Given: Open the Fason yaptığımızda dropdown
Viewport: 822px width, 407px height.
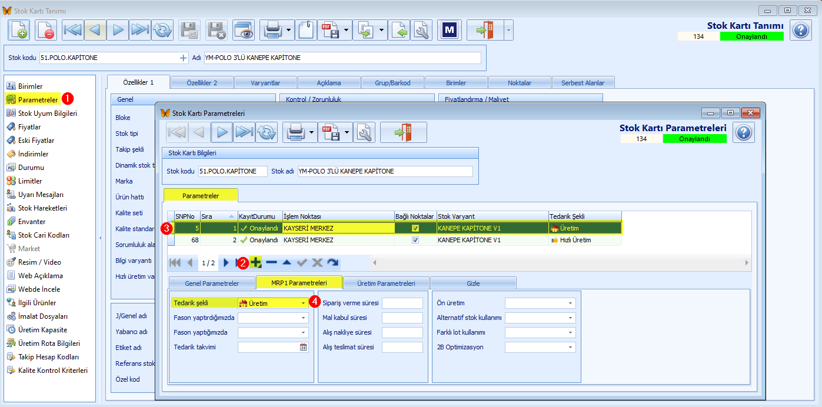Looking at the screenshot, I should click(x=304, y=332).
